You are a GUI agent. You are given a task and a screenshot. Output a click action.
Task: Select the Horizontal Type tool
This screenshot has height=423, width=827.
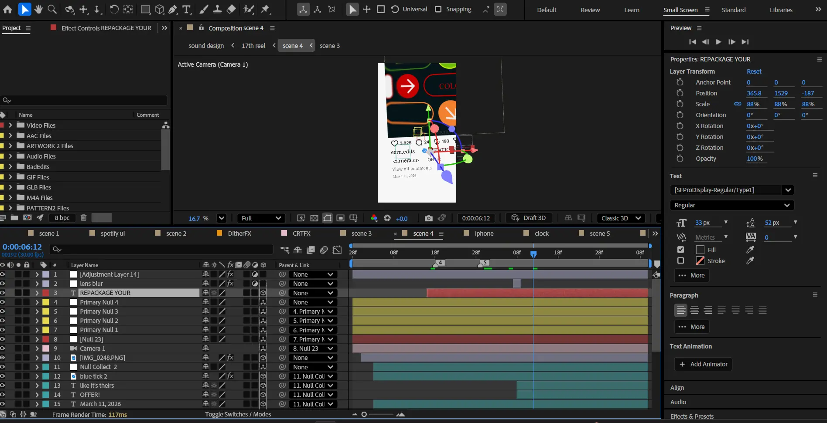[x=187, y=9]
